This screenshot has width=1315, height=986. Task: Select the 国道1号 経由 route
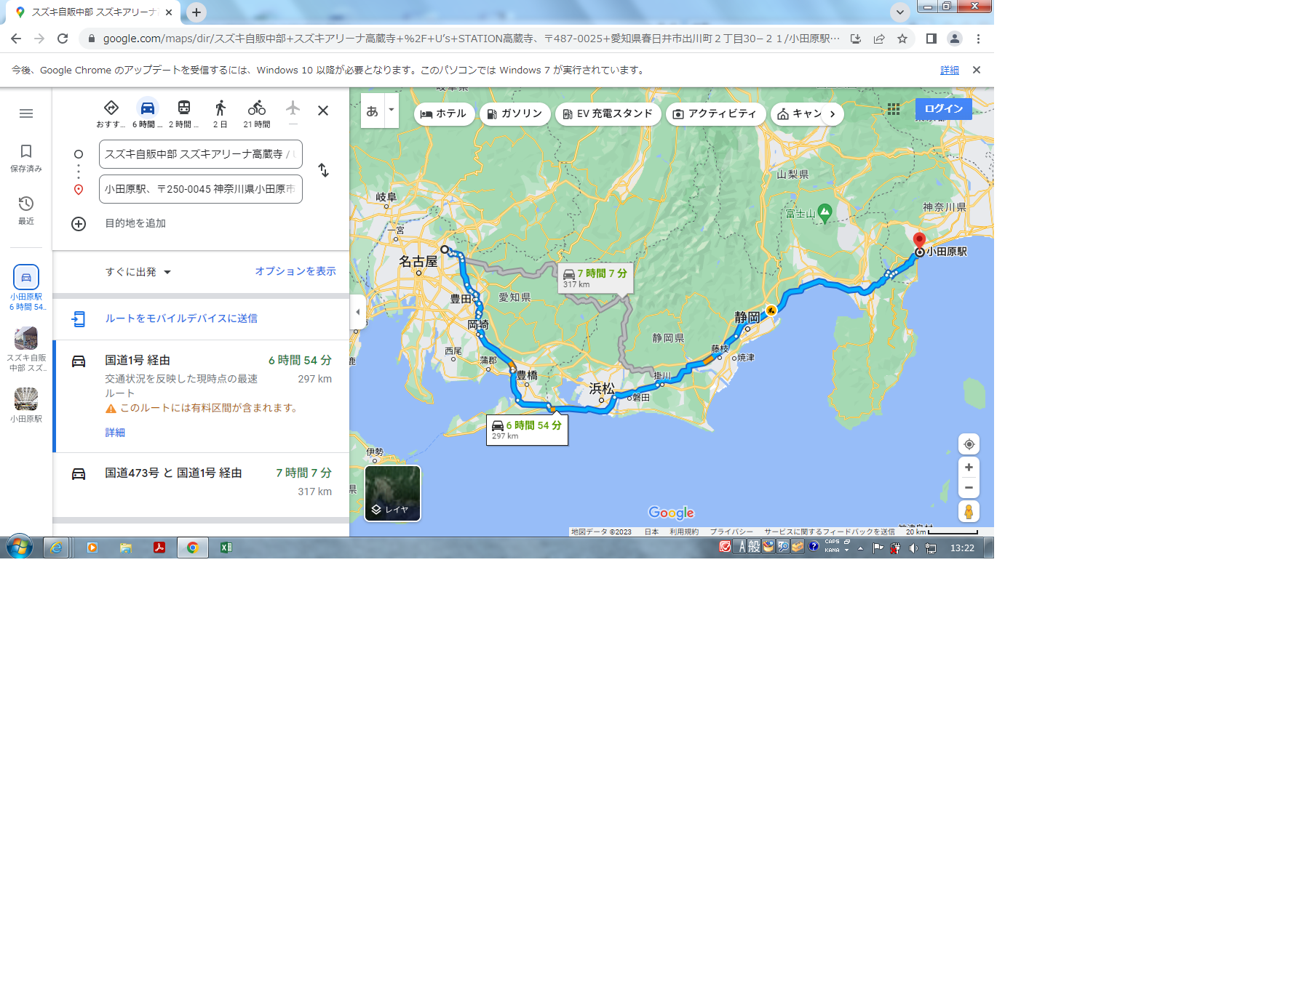click(x=202, y=396)
